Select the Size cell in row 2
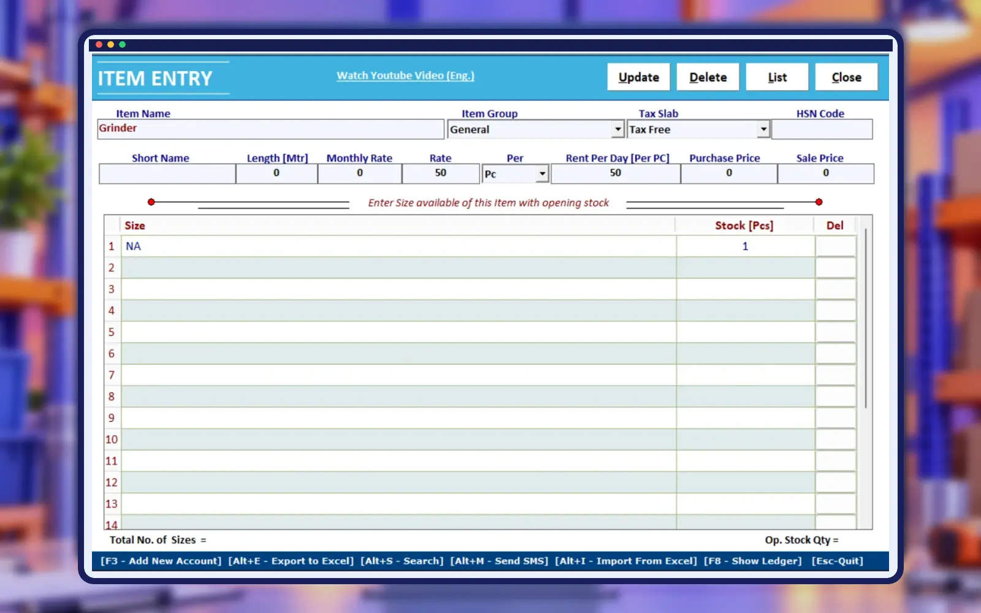Screen dimensions: 981x613 pyautogui.click(x=399, y=268)
